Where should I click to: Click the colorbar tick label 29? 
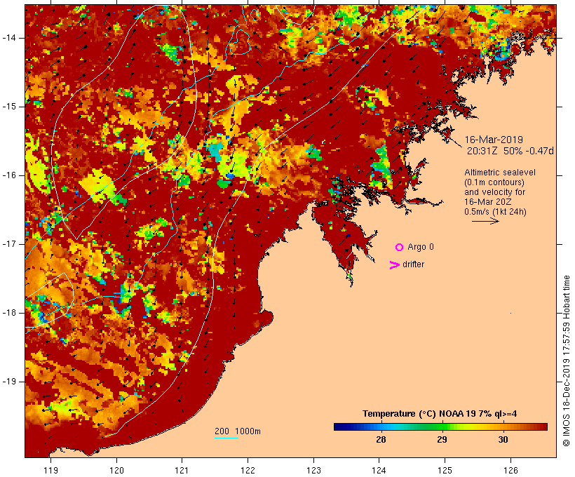[442, 439]
